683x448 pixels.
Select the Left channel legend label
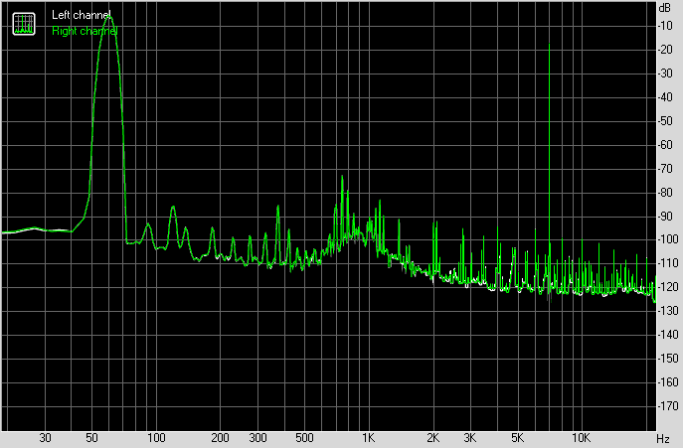(81, 15)
